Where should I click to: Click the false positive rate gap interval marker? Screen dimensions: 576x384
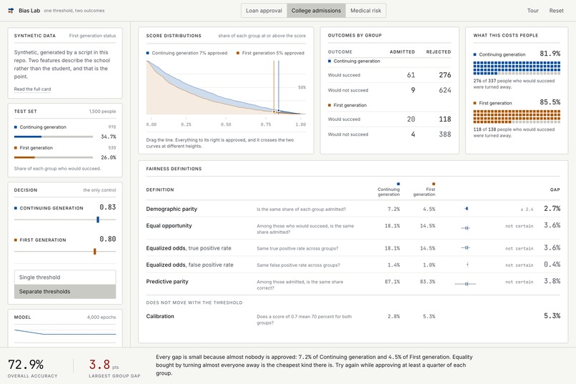(x=467, y=265)
